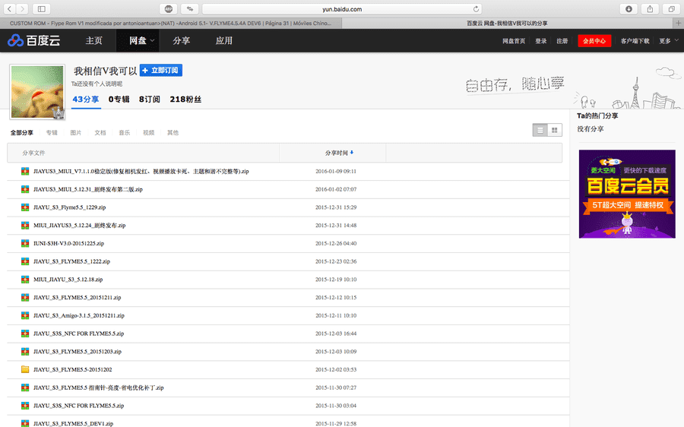Click the file icon of IUNI-S3H-V3.0-20151225.zip

tap(25, 243)
